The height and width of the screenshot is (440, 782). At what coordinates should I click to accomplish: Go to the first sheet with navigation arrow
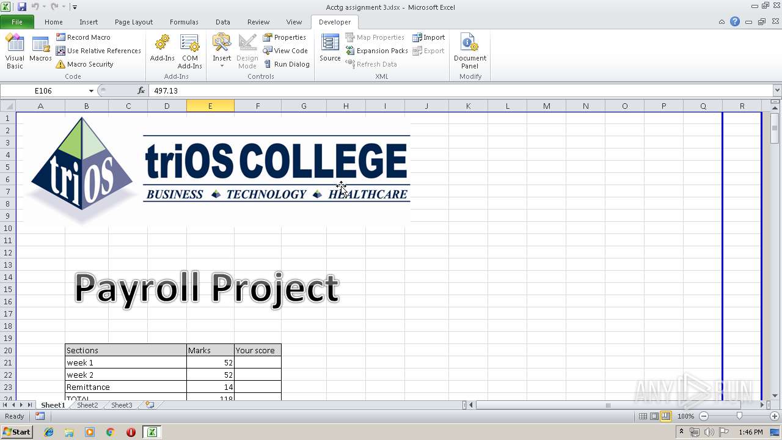click(5, 405)
